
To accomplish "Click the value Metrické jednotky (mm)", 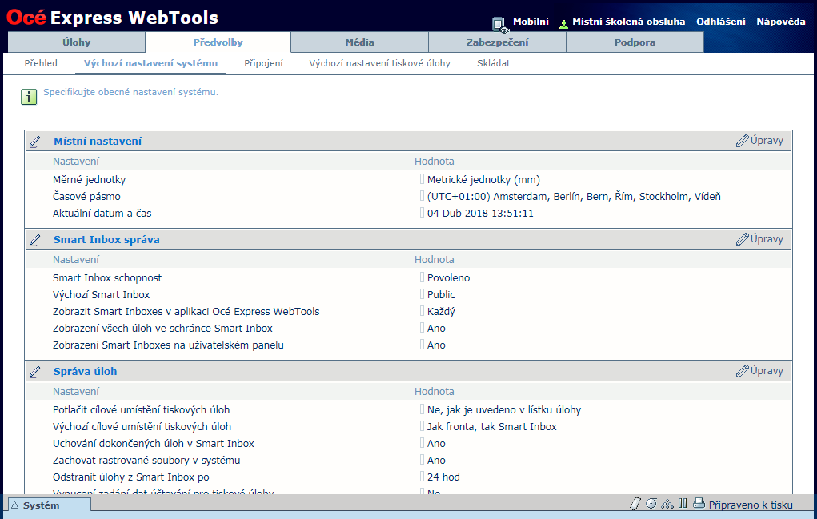I will (x=483, y=180).
